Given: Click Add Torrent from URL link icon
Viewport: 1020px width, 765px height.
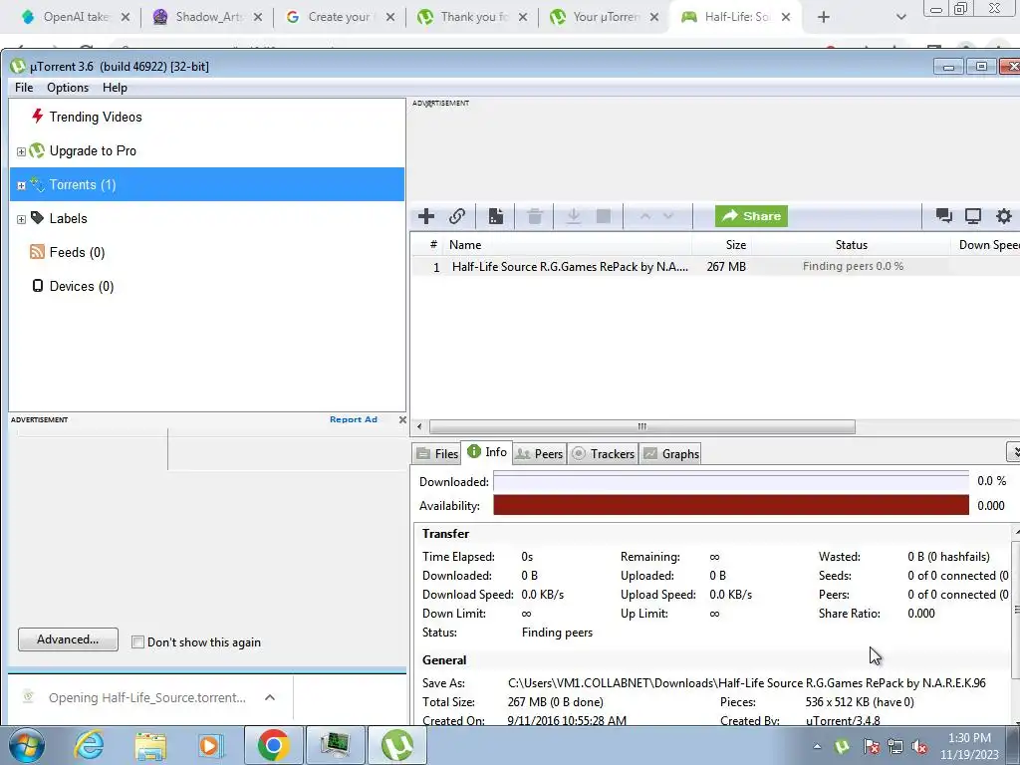Looking at the screenshot, I should (457, 216).
